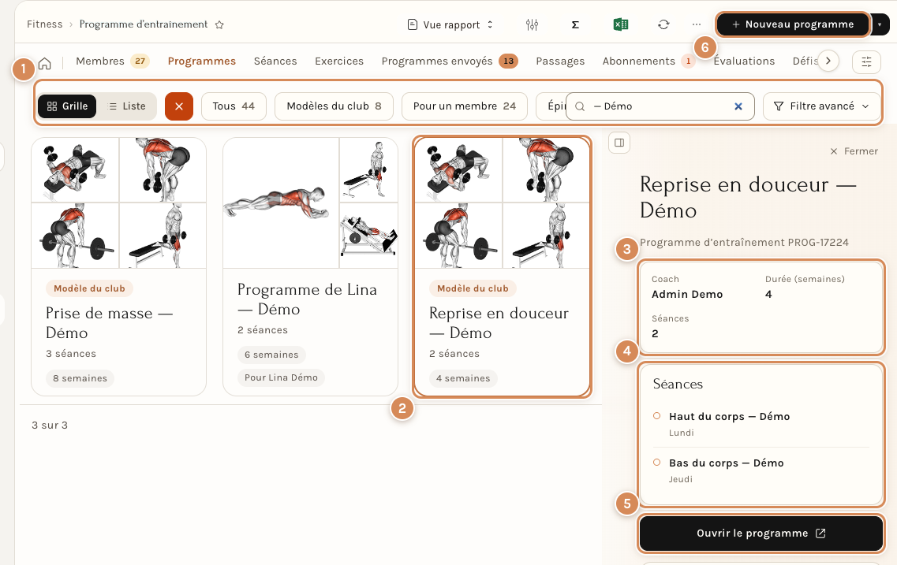Favorite the page with the star icon
Image resolution: width=897 pixels, height=565 pixels.
tap(219, 24)
